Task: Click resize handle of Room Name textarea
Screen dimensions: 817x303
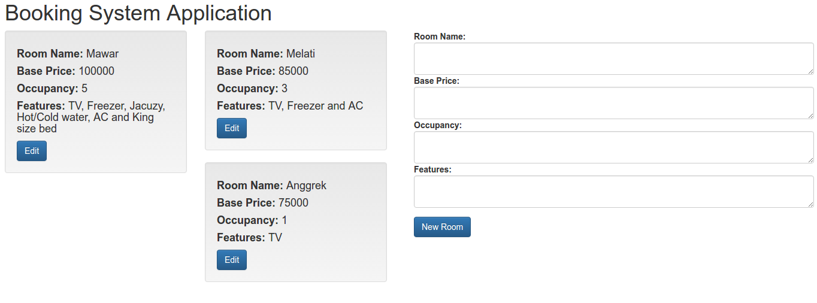Action: click(810, 72)
